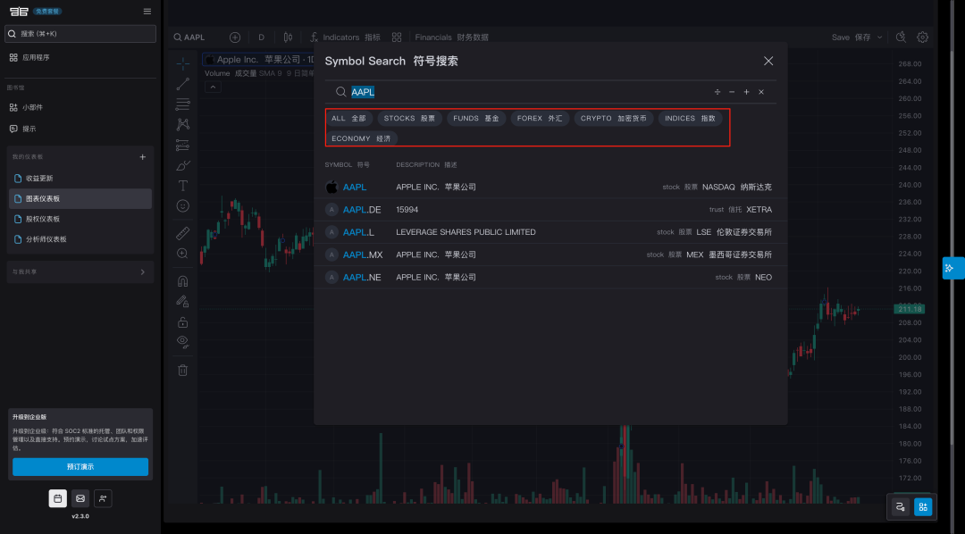The image size is (965, 534).
Task: Close the Symbol Search dialog
Action: pos(768,61)
